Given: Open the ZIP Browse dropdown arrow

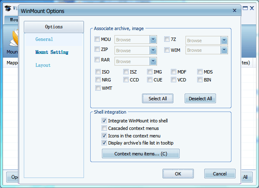Looking at the screenshot, I should [153, 50].
